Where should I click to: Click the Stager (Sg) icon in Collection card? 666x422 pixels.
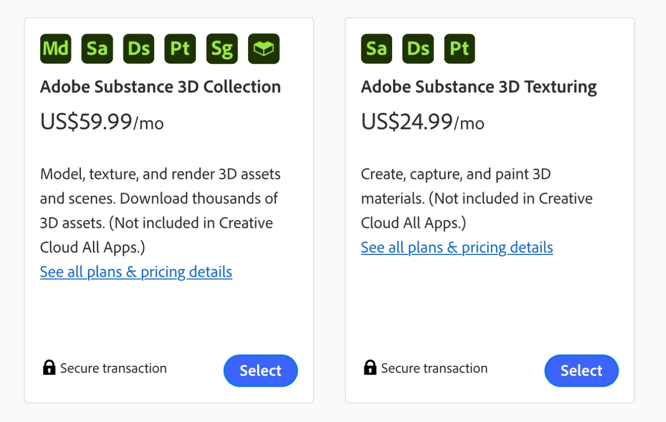(222, 49)
